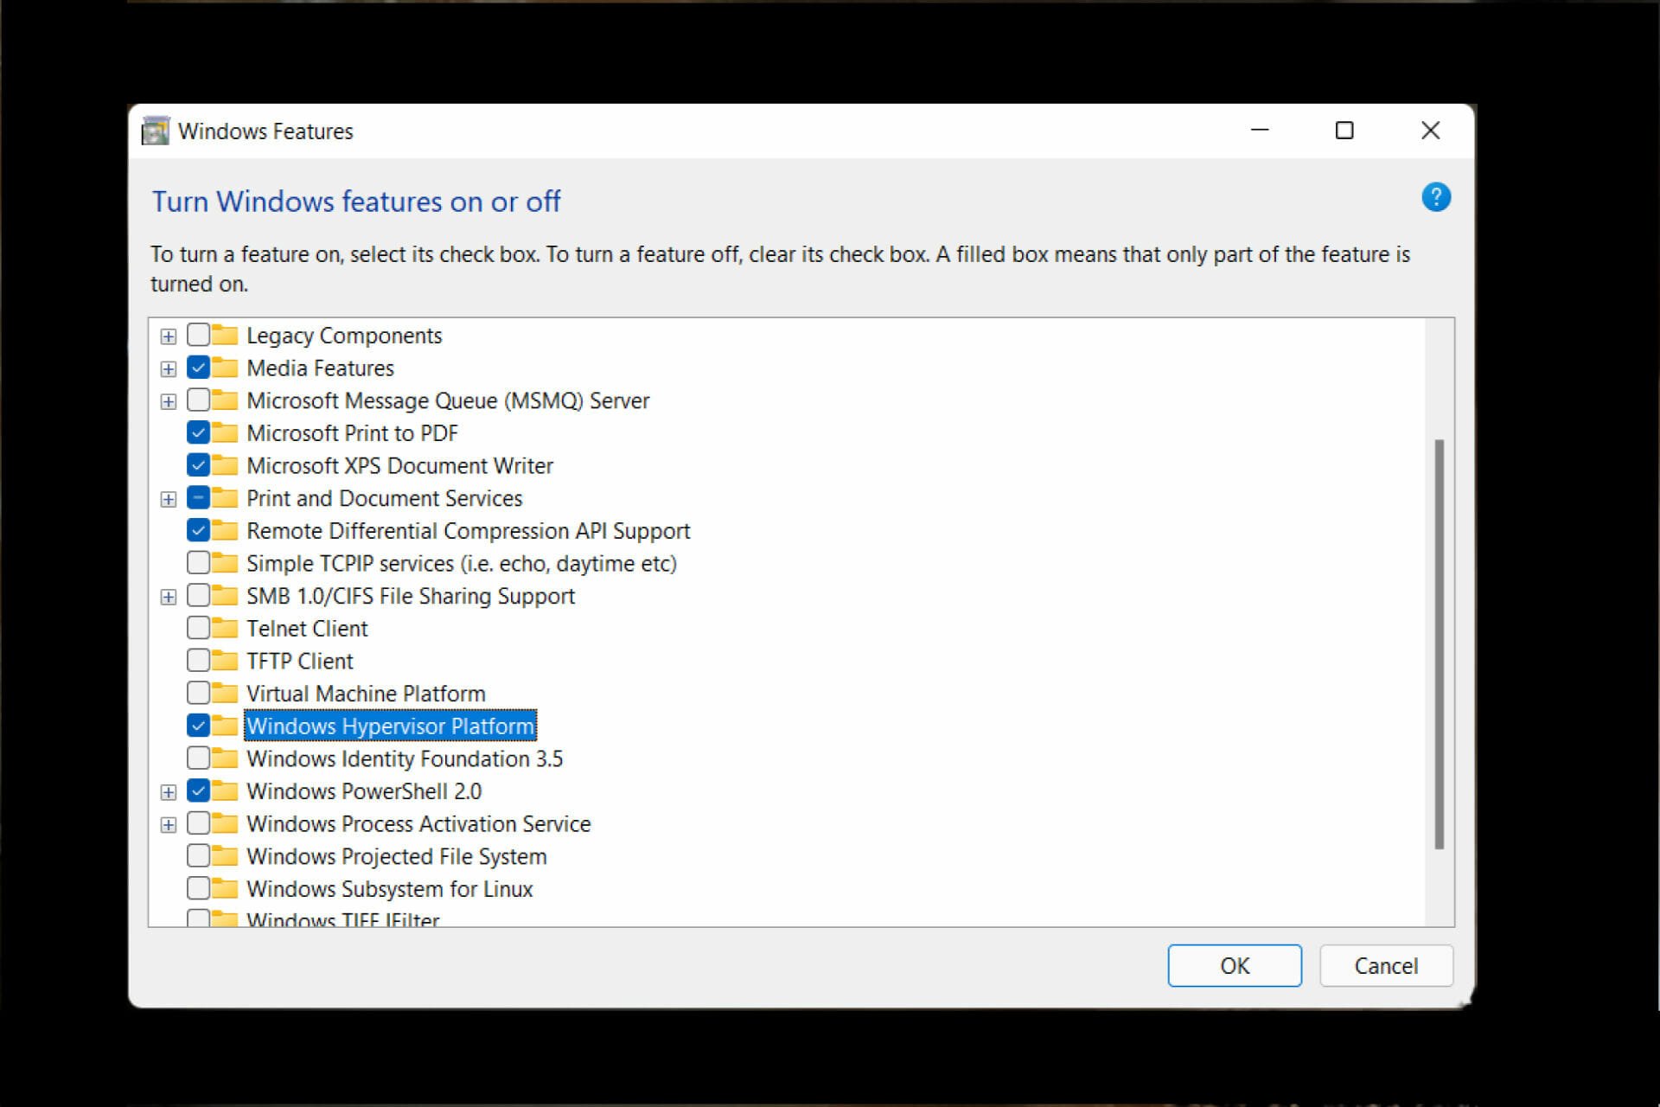Click the feature list vertical scrollbar thumb

coord(1440,644)
